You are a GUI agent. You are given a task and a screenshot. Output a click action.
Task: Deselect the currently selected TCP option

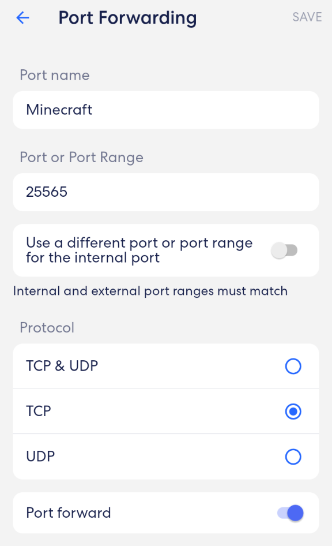click(x=293, y=411)
